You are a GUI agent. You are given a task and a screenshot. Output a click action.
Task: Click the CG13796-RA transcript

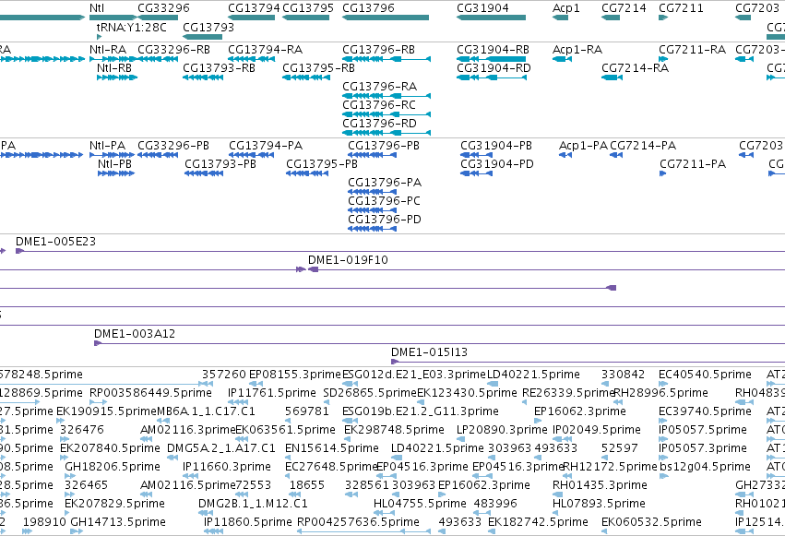coord(387,96)
